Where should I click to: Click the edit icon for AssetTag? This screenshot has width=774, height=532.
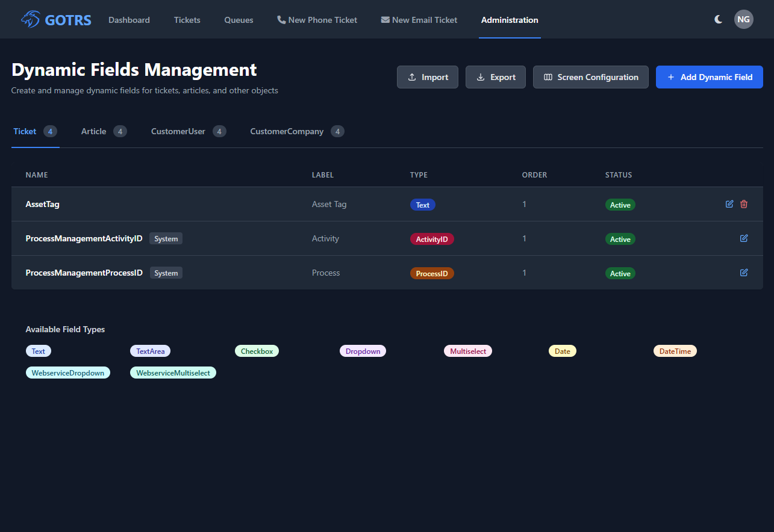[729, 204]
